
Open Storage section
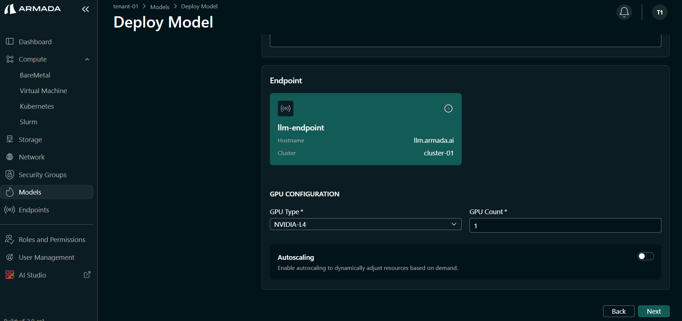tap(30, 139)
